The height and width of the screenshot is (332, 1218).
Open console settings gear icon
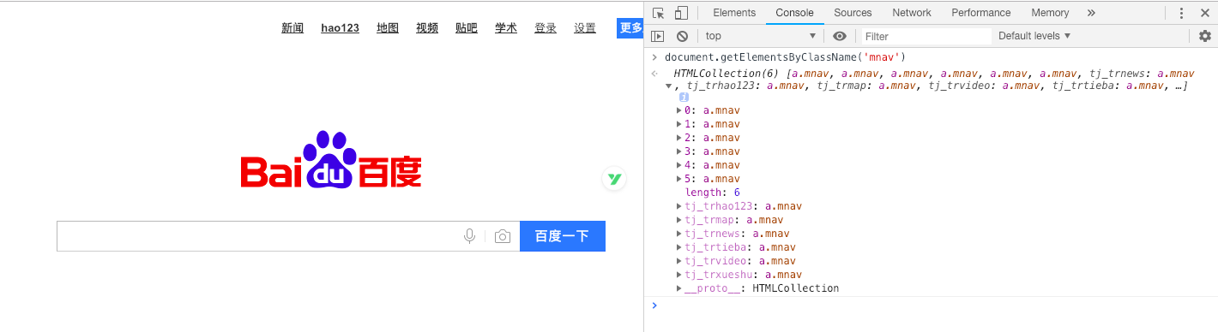point(1205,36)
